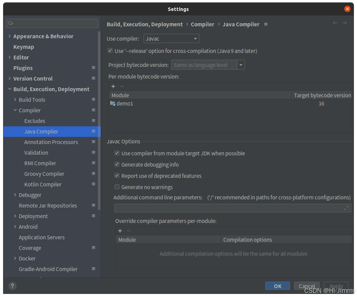Disable Report use of deprecated features
Image resolution: width=357 pixels, height=297 pixels.
[x=117, y=176]
